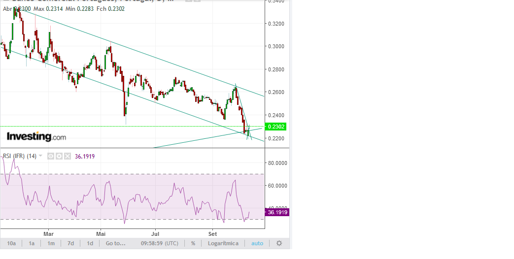
Task: Click the current price label 0.2302
Action: (275, 127)
